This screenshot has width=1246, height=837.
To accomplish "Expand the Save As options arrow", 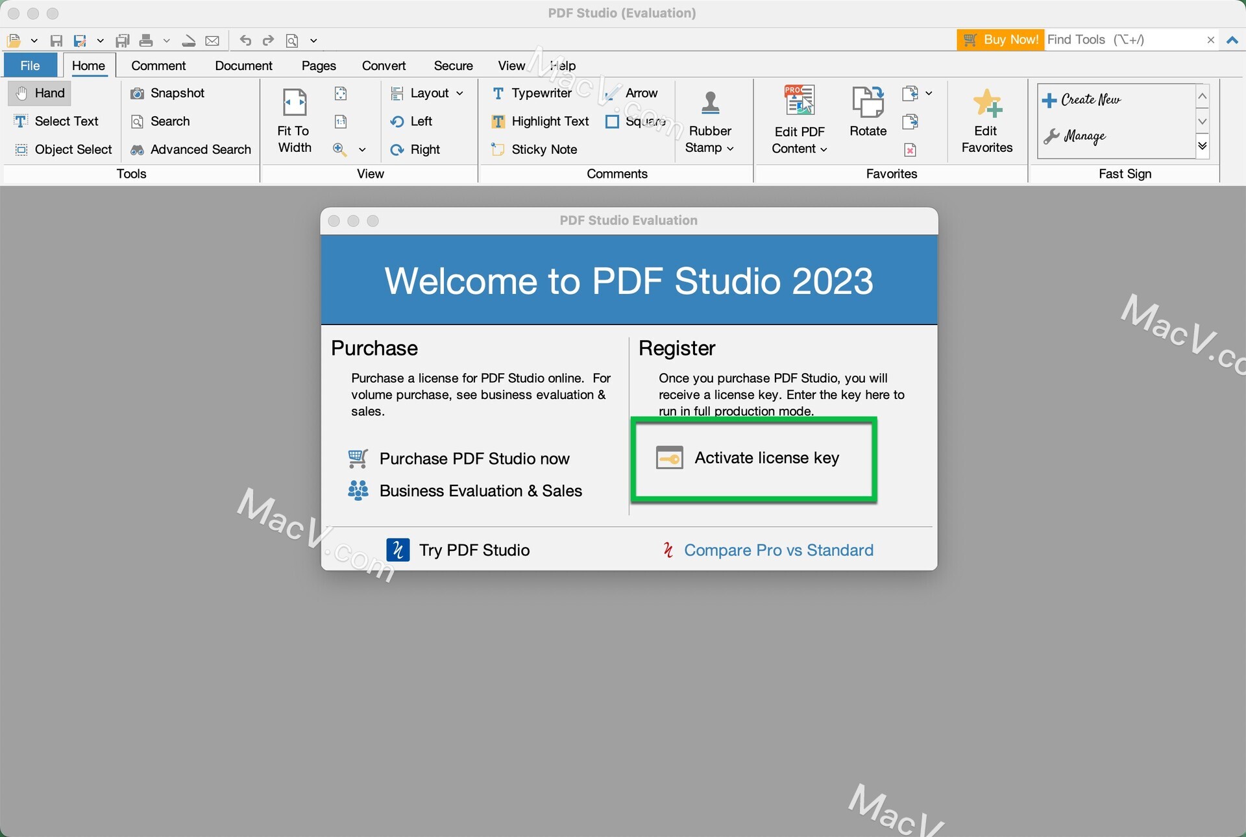I will [101, 40].
